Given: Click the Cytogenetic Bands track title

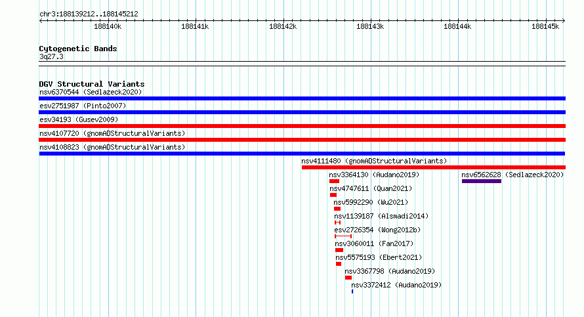Looking at the screenshot, I should (x=78, y=49).
